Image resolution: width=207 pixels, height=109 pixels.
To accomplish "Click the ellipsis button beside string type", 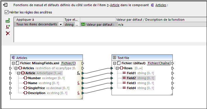I will pos(77,25).
